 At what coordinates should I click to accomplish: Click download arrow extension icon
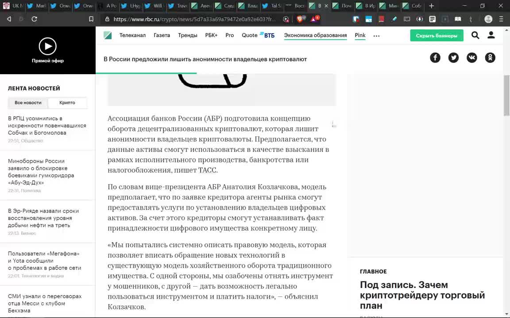coord(420,19)
